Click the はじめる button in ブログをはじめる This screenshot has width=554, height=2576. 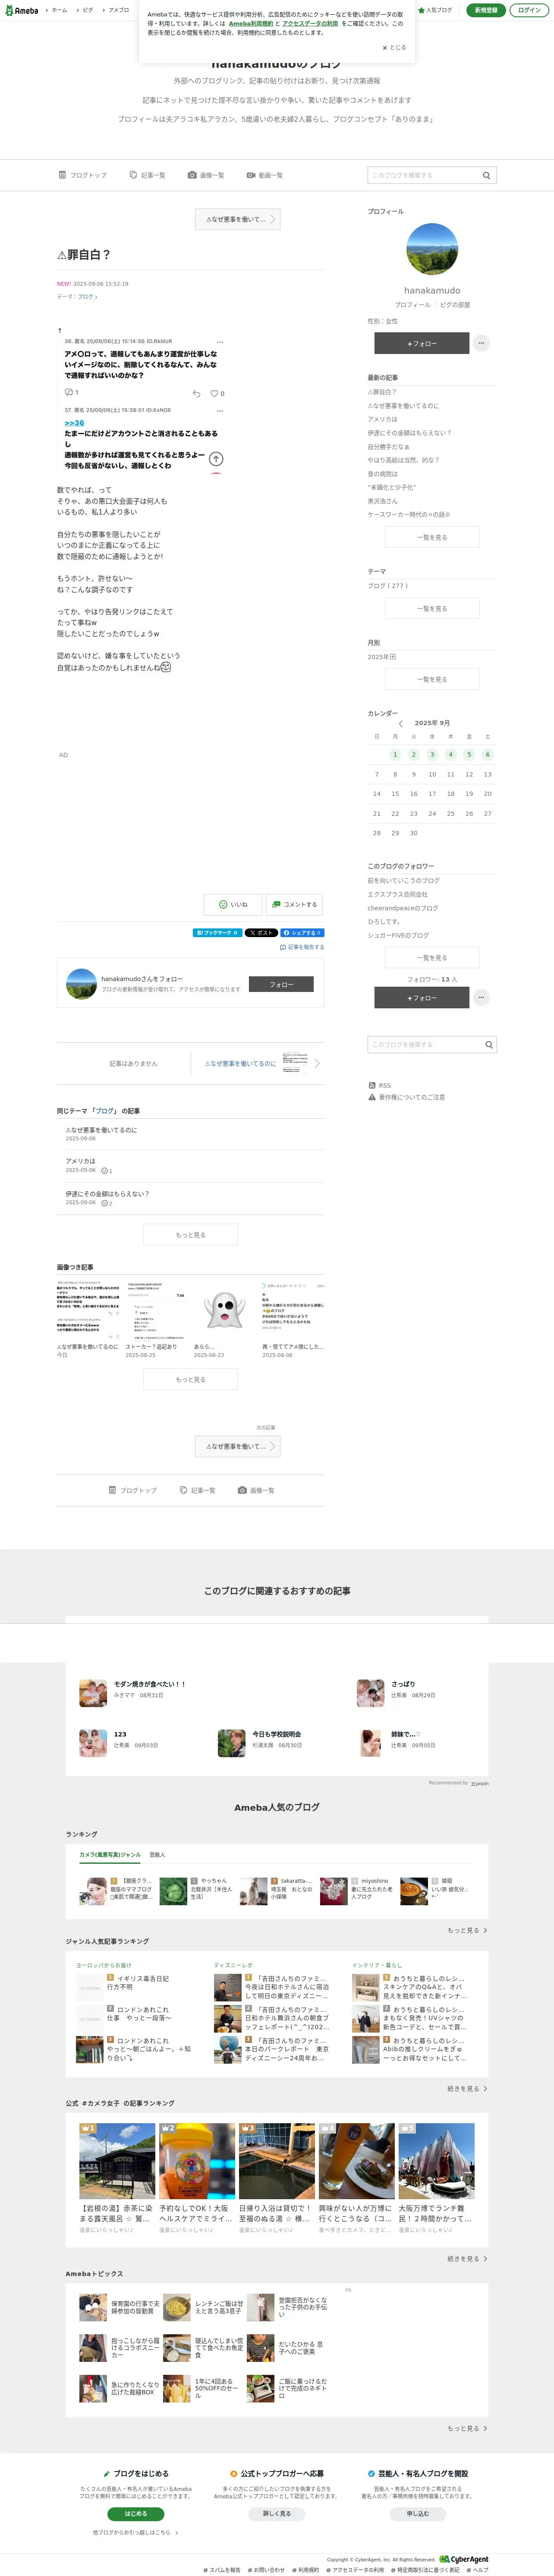tap(136, 2512)
